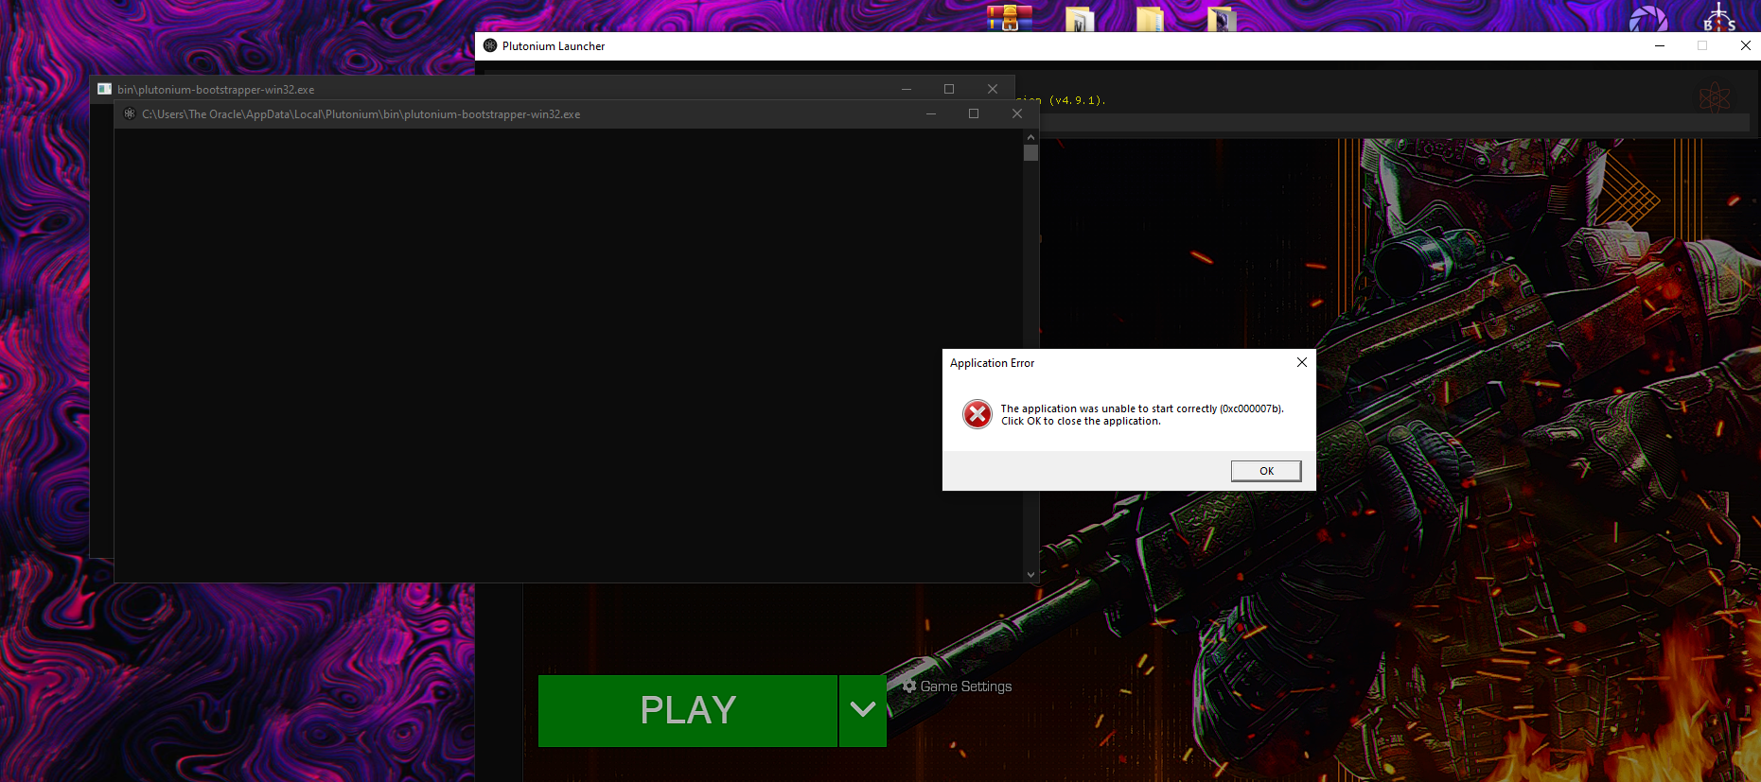Viewport: 1761px width, 782px height.
Task: Minimize the C:\Users\The Oracle bootstrapper console
Action: click(x=931, y=113)
